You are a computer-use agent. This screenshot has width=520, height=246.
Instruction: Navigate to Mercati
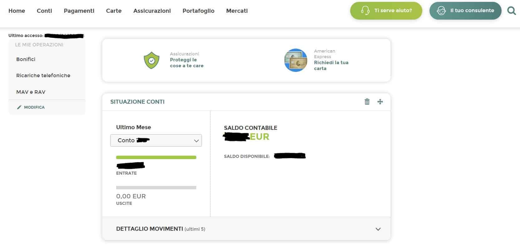(237, 11)
